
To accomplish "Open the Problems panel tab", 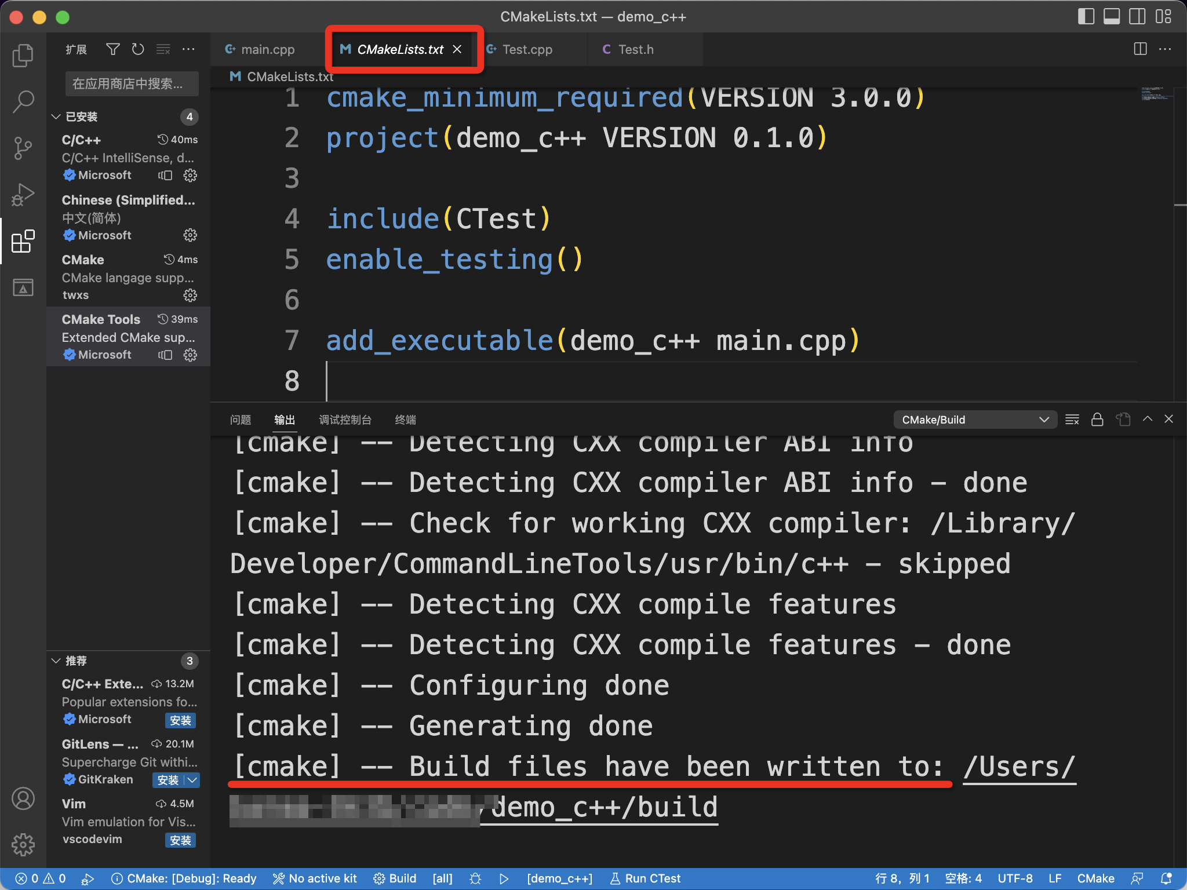I will [x=240, y=420].
